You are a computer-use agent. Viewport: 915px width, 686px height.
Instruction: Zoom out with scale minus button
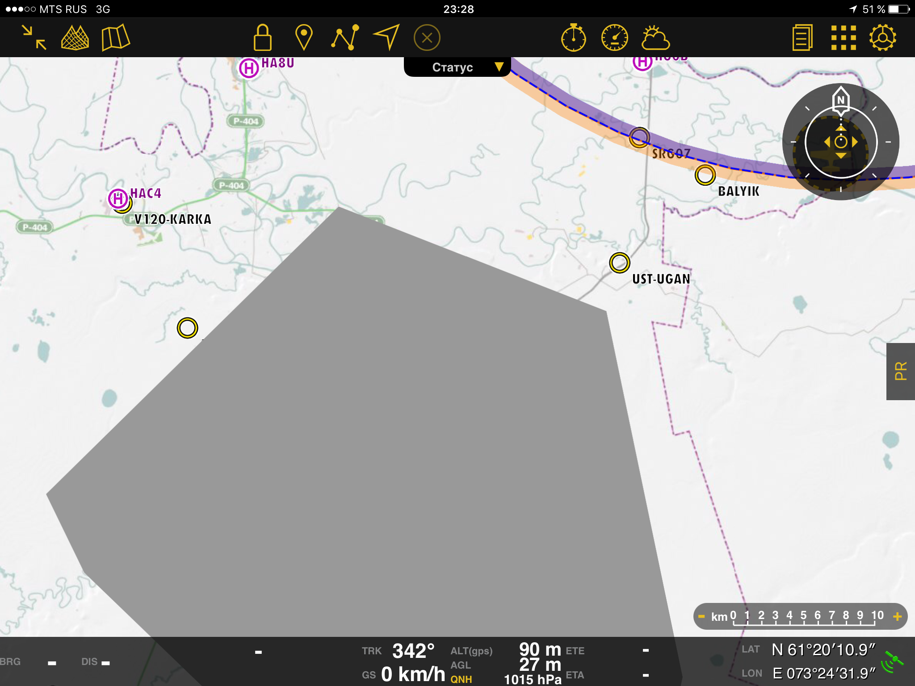pyautogui.click(x=701, y=617)
